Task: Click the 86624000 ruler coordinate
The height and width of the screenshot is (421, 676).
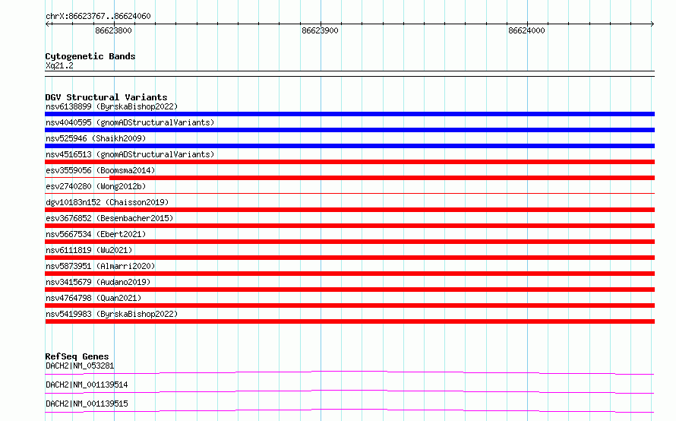Action: (x=526, y=30)
